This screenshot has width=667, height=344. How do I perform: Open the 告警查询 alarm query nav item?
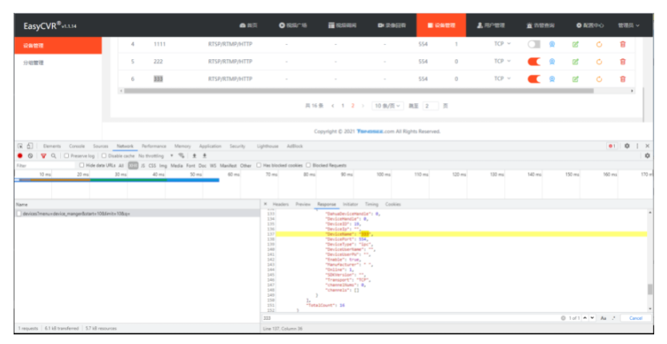(x=540, y=26)
